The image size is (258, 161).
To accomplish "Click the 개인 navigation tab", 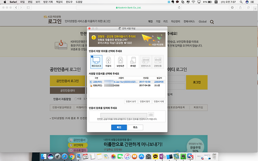I will pos(150,21).
